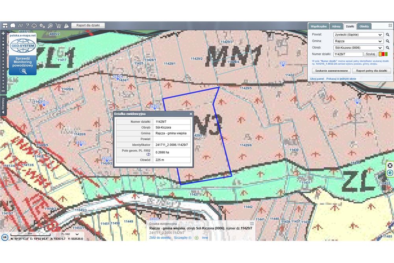Switch to the Współrzędne tab
The height and width of the screenshot is (263, 394).
click(318, 26)
